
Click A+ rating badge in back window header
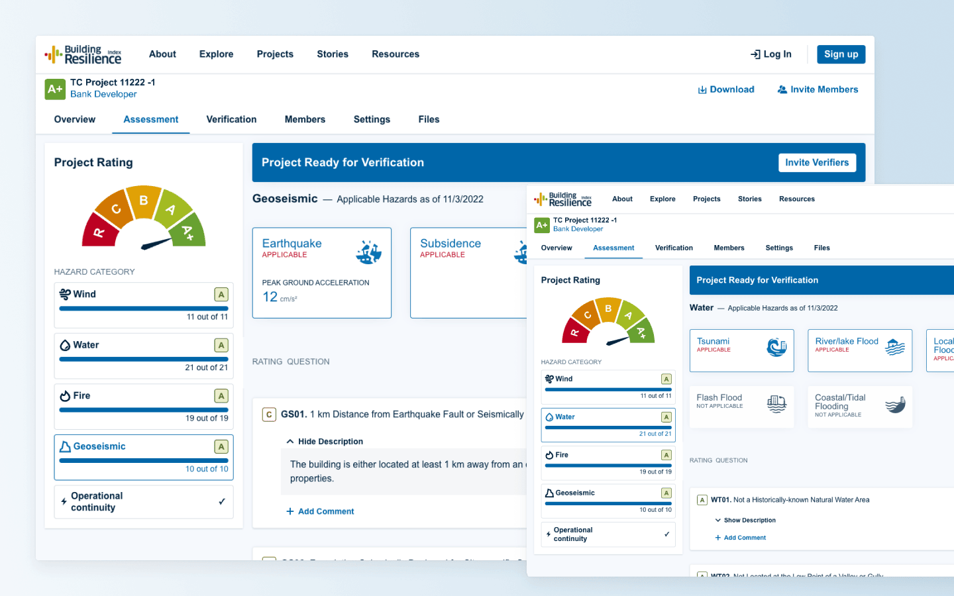click(x=55, y=89)
